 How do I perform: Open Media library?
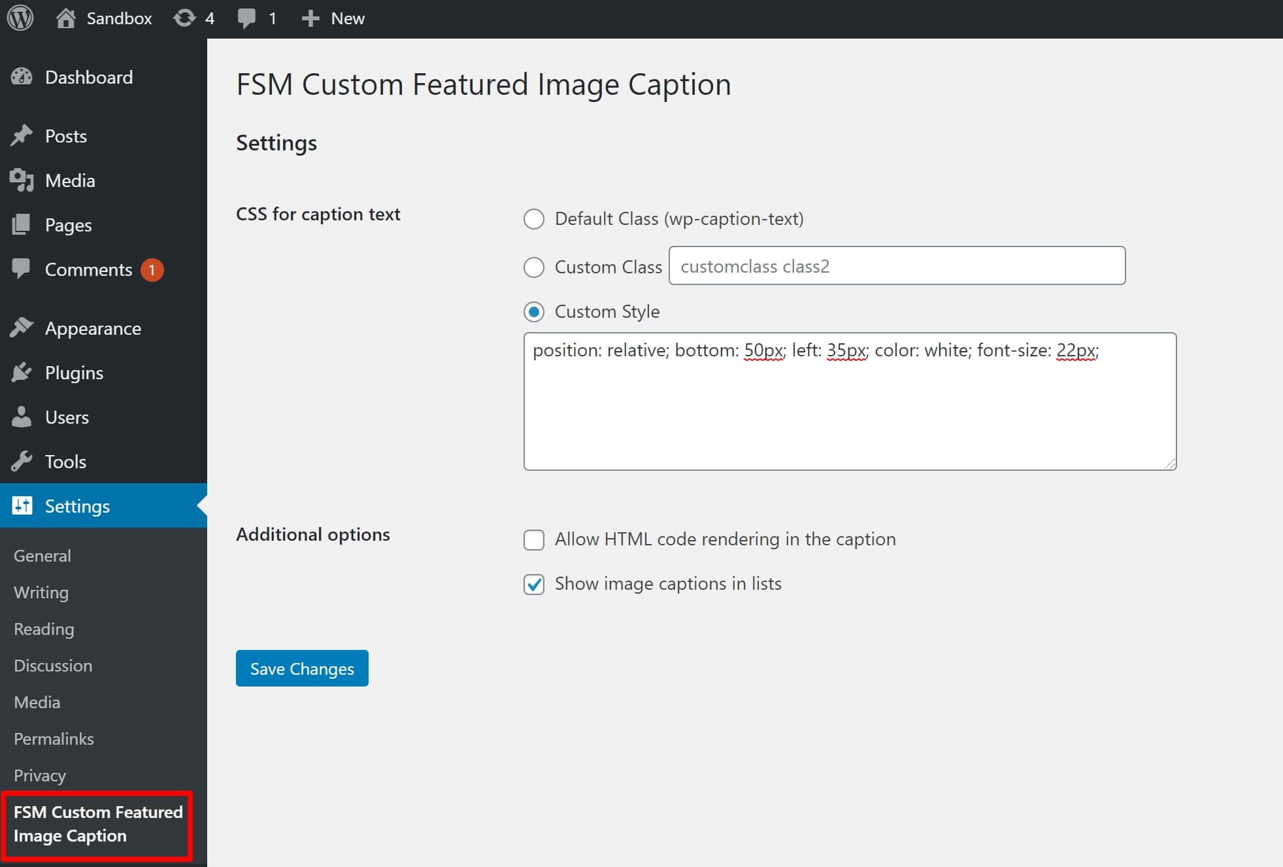tap(69, 180)
